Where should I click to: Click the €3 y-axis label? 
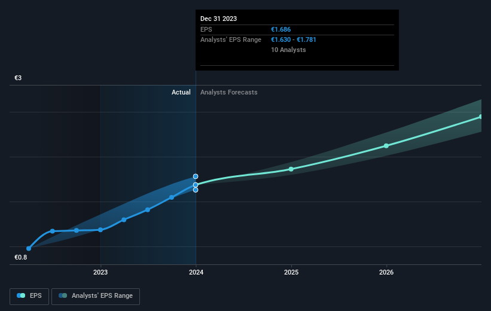coord(18,78)
